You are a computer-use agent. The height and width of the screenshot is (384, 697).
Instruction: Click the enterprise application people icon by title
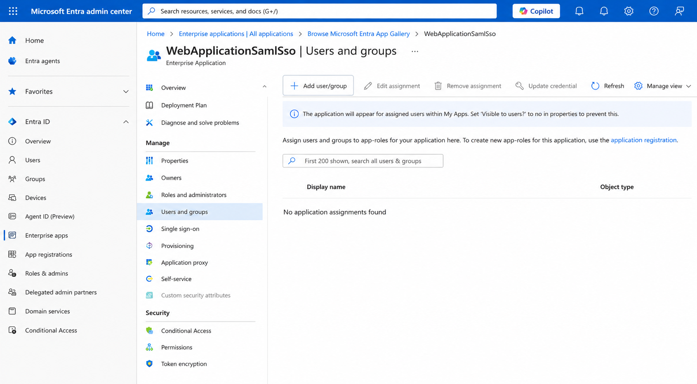[x=154, y=55]
